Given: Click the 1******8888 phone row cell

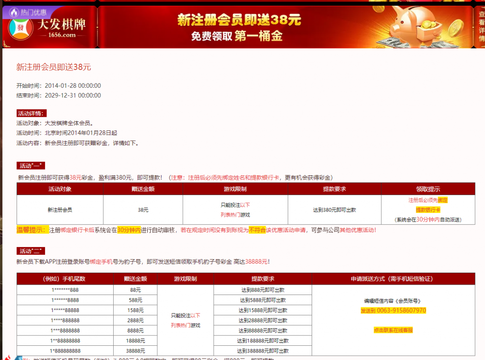Looking at the screenshot, I should click(65, 300).
